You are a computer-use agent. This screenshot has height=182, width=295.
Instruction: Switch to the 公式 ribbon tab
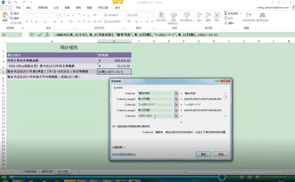[56, 8]
